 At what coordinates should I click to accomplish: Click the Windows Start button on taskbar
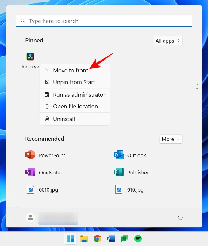[x=70, y=239]
